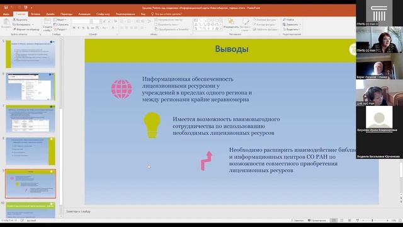Click Эффекты фигуры shape effects
Image resolution: width=403 pixels, height=227 pixels.
coord(265,30)
